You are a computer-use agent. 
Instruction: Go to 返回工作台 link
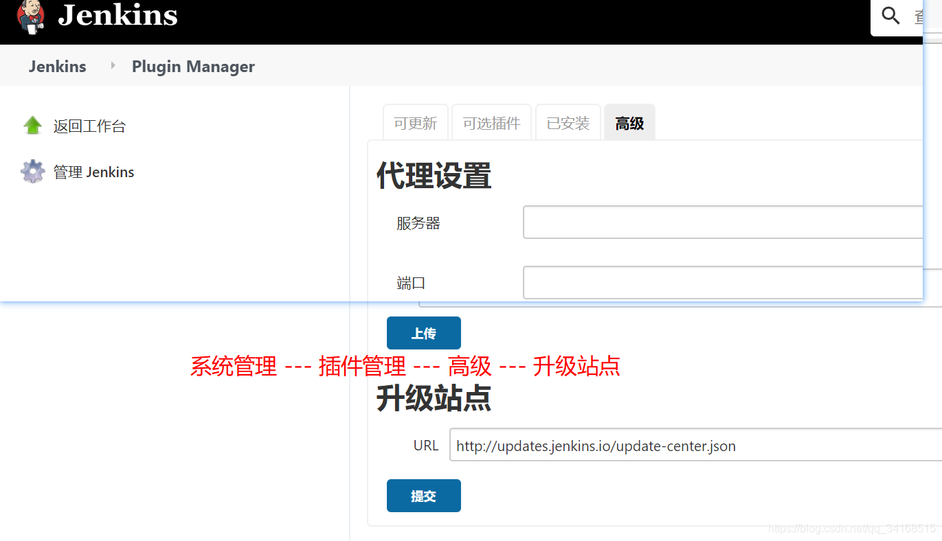click(89, 126)
